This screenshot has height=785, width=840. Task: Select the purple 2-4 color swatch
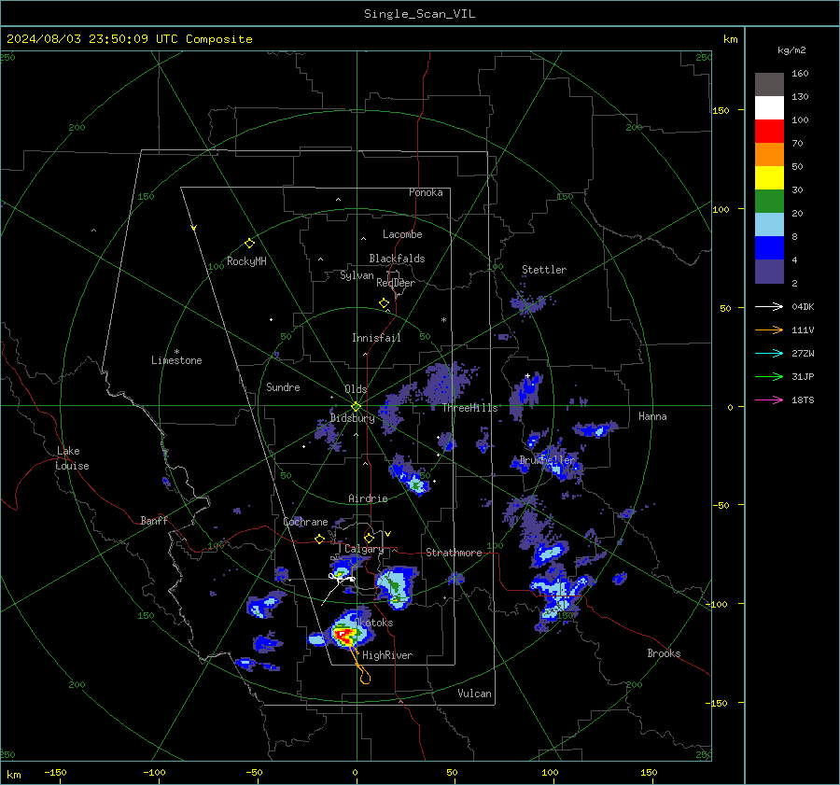(x=769, y=271)
